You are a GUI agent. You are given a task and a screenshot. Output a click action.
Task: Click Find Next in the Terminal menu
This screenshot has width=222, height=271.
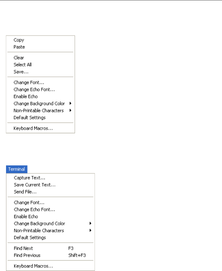23,248
